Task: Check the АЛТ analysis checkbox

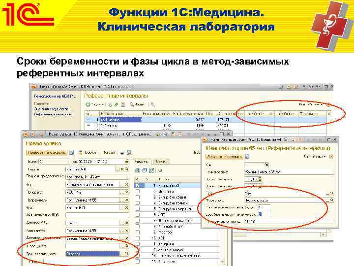Action: click(138, 215)
